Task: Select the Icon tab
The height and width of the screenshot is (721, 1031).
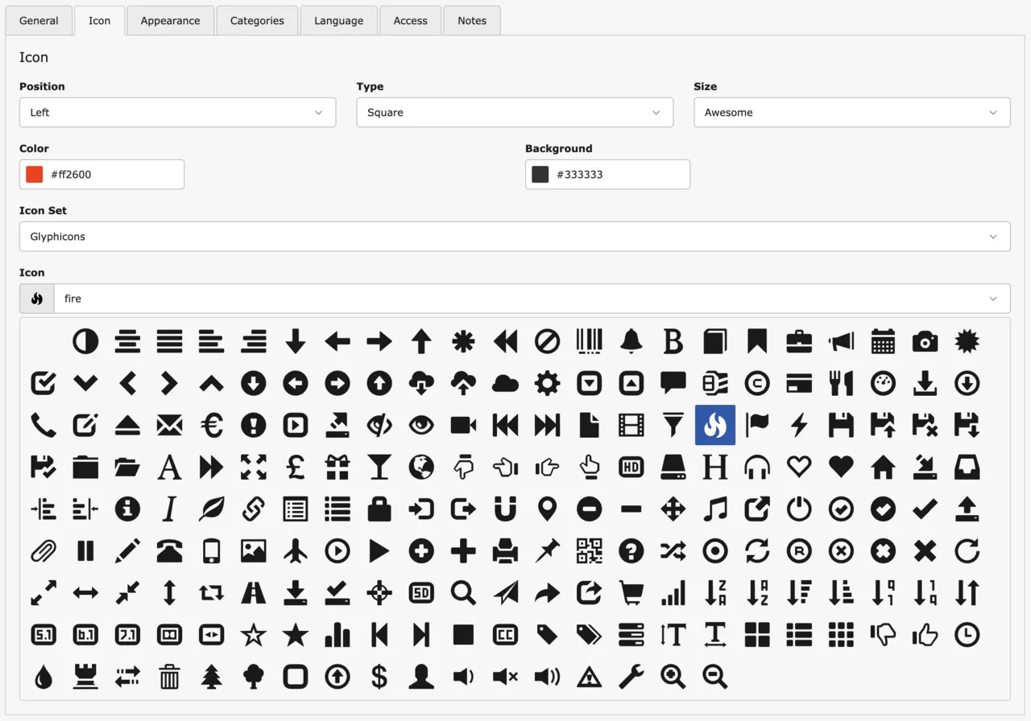Action: tap(99, 21)
